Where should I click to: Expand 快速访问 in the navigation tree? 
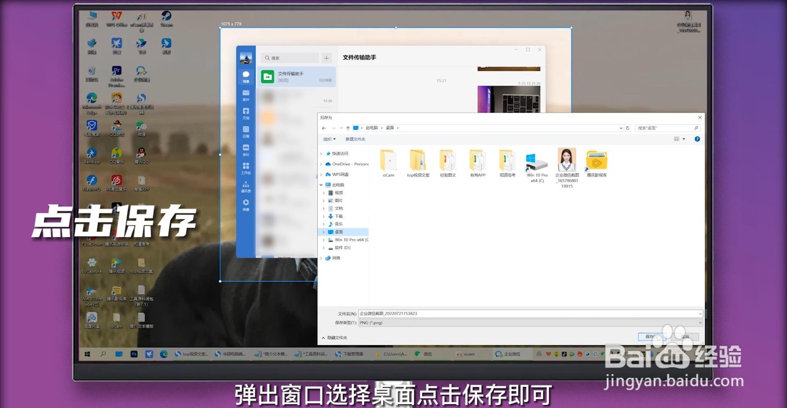(321, 154)
